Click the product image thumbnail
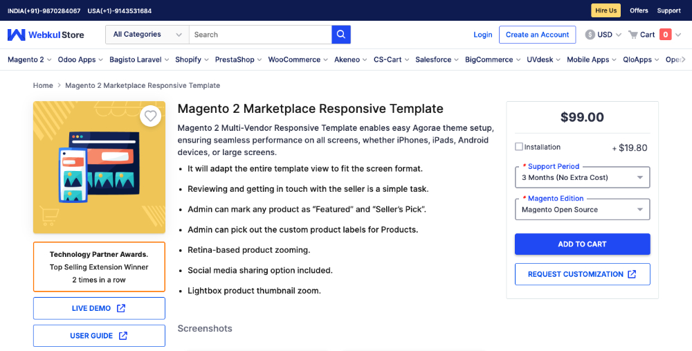 point(99,168)
